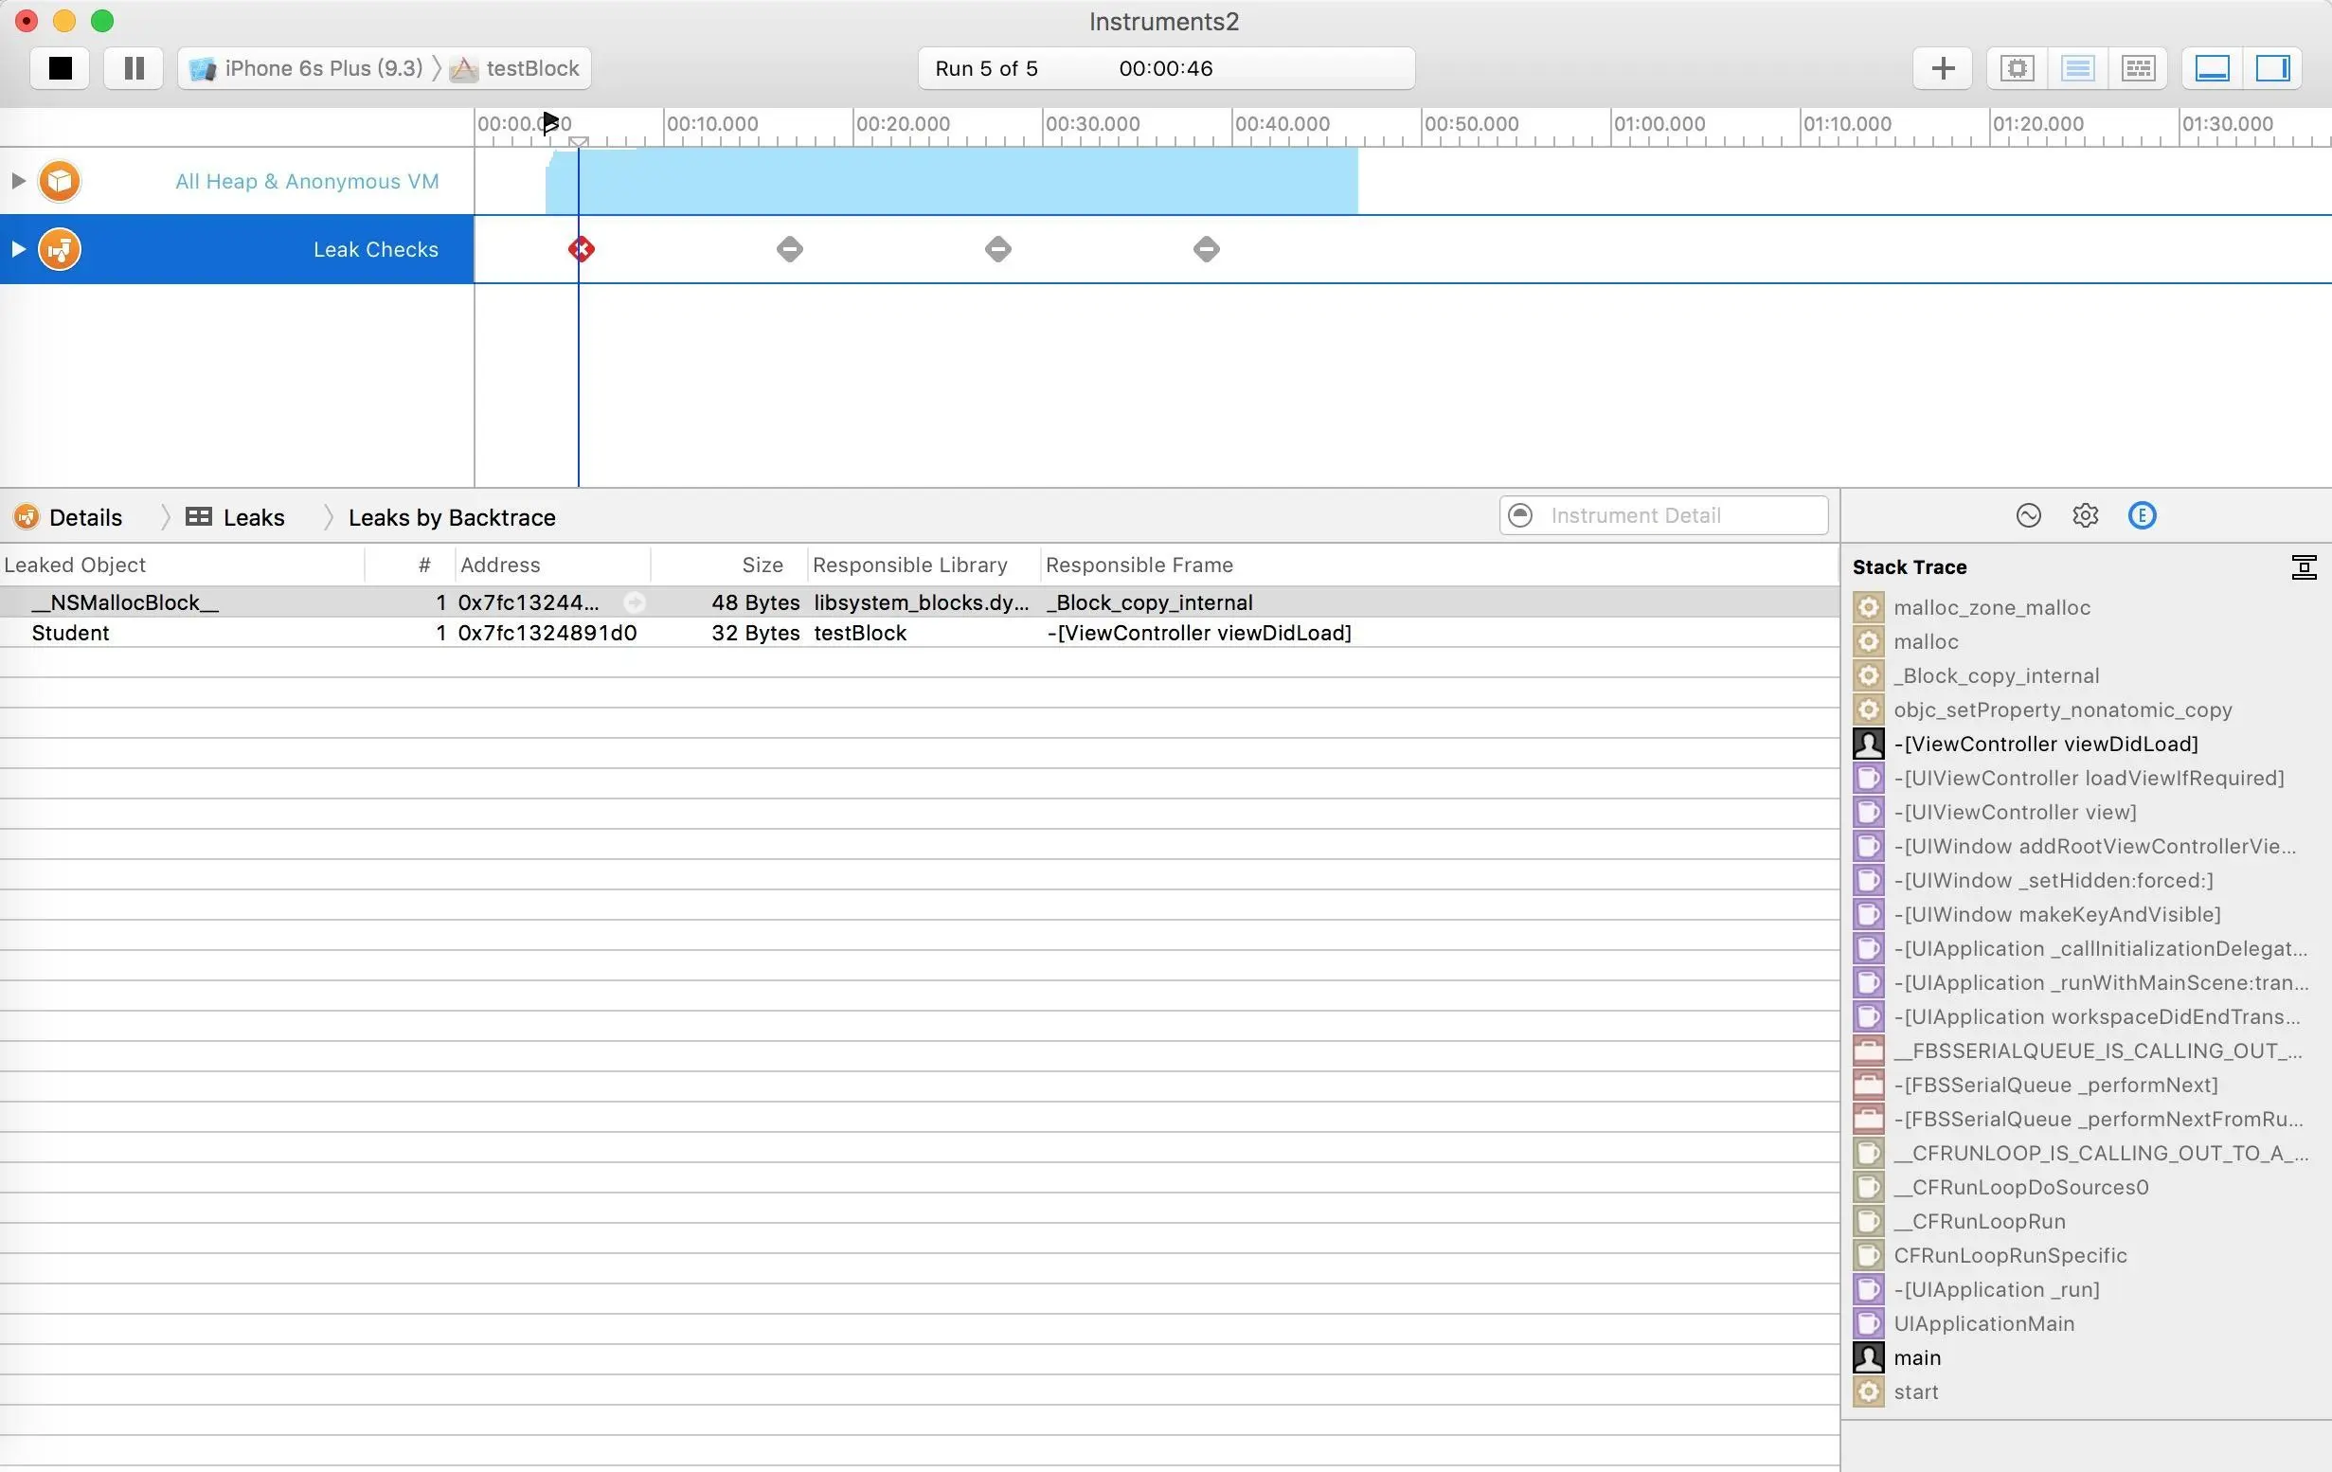Switch to the instruments strategy view icon
The height and width of the screenshot is (1472, 2332).
click(x=2077, y=69)
